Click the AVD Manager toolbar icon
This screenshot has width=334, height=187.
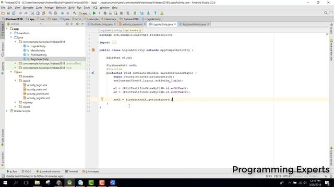click(x=128, y=13)
